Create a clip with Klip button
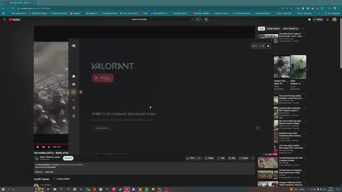342x192 pixels. [232, 158]
